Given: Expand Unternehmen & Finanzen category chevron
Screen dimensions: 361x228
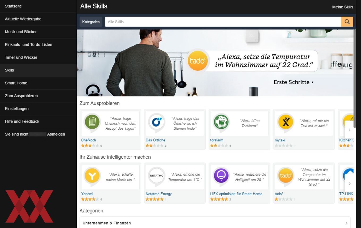Looking at the screenshot, I should click(346, 223).
